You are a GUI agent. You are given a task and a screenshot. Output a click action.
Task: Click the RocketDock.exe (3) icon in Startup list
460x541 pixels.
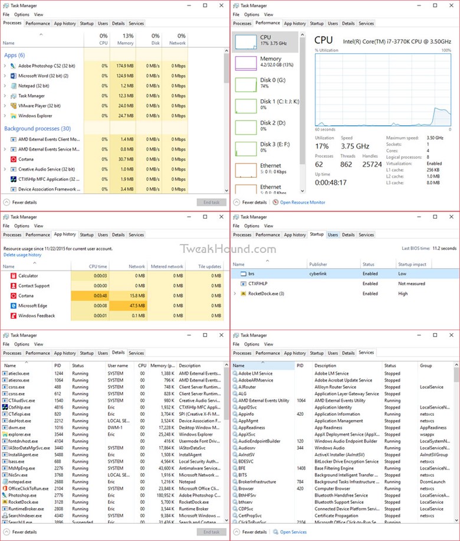(243, 294)
